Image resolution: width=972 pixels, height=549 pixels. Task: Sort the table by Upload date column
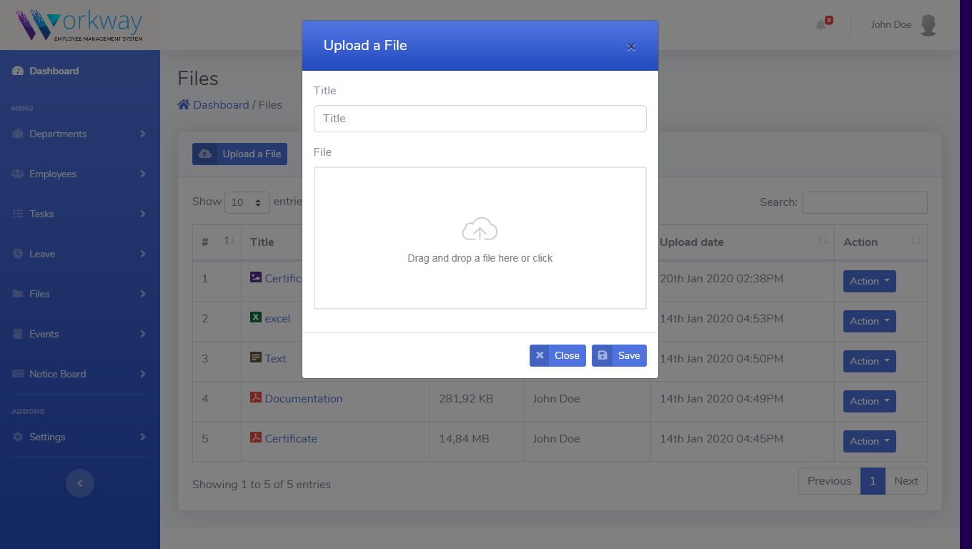click(741, 242)
